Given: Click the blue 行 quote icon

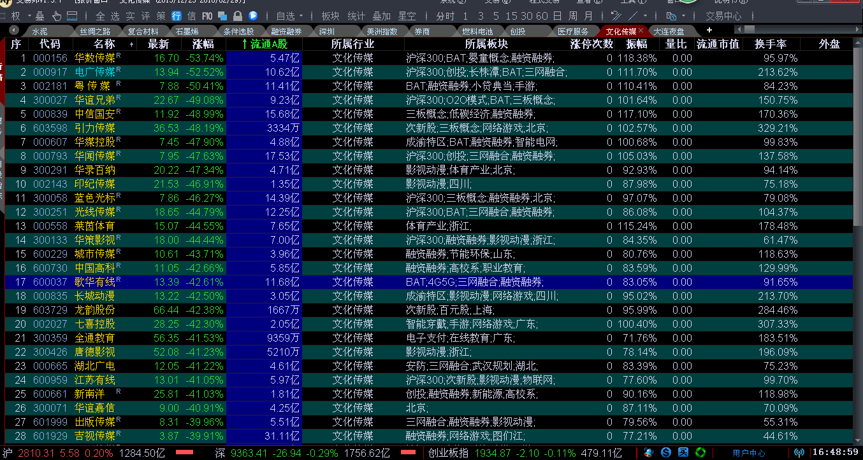Looking at the screenshot, I should click(177, 15).
